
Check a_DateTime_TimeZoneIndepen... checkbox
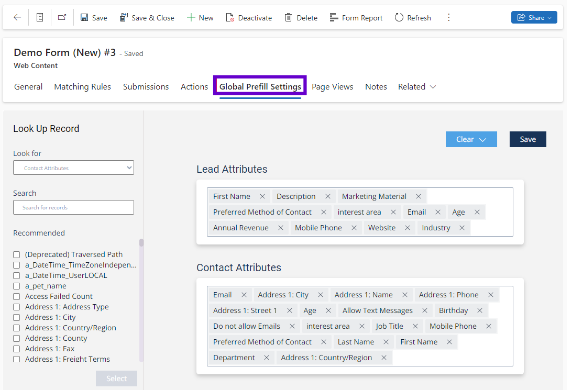coord(16,265)
